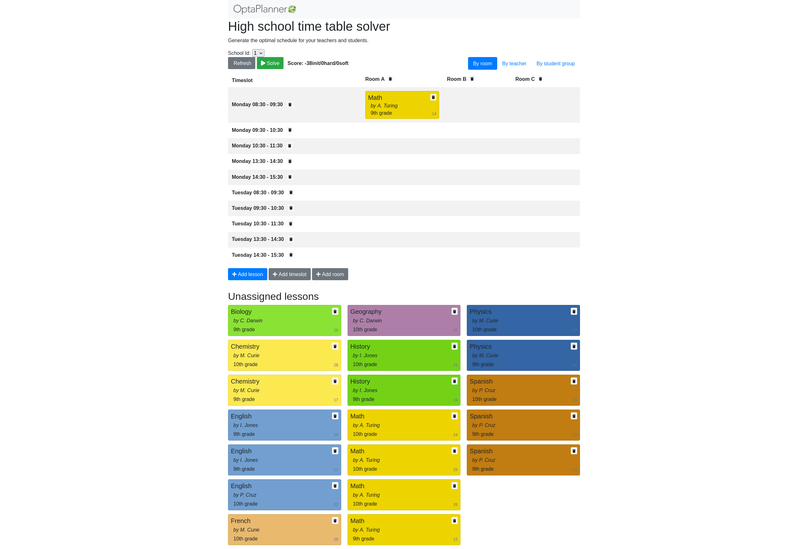Click the Refresh button to reload schedule
808x549 pixels.
click(242, 63)
